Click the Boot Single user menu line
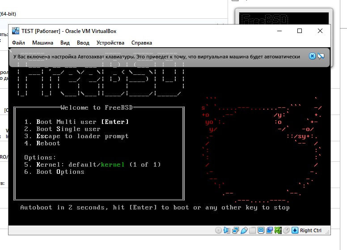 62,129
